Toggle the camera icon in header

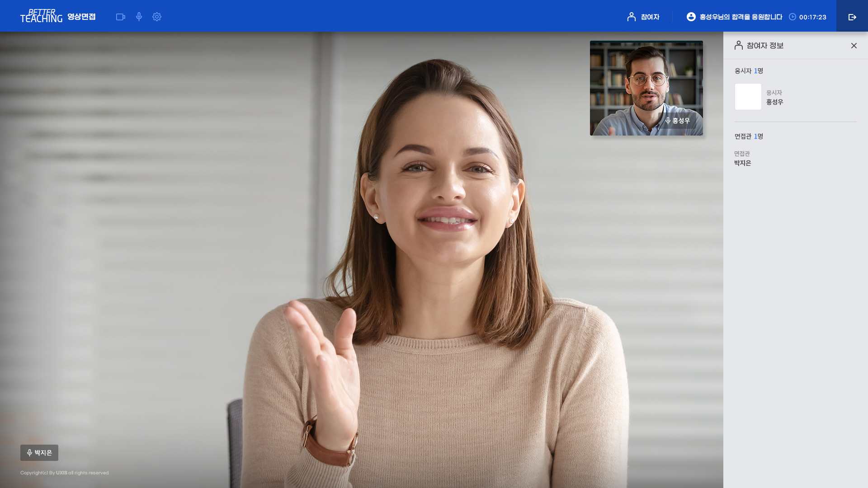click(x=120, y=17)
